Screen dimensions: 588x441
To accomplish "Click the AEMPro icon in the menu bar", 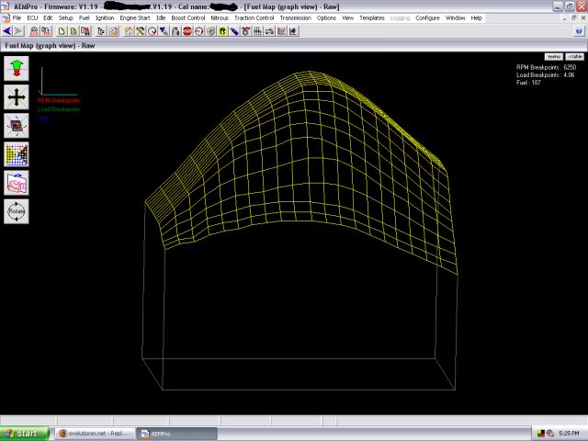I will tap(6, 18).
